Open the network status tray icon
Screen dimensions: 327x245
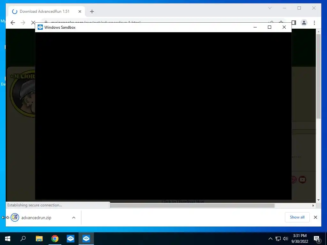[278, 239]
